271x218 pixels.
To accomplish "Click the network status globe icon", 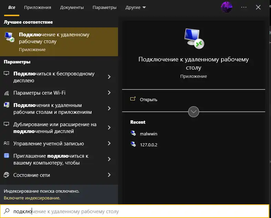I will point(7,175).
